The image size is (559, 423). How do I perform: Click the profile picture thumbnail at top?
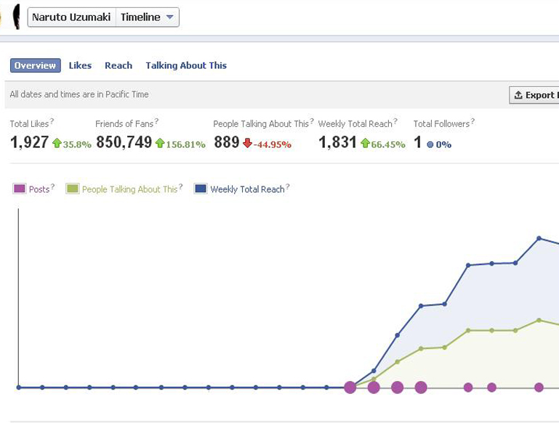coord(16,17)
